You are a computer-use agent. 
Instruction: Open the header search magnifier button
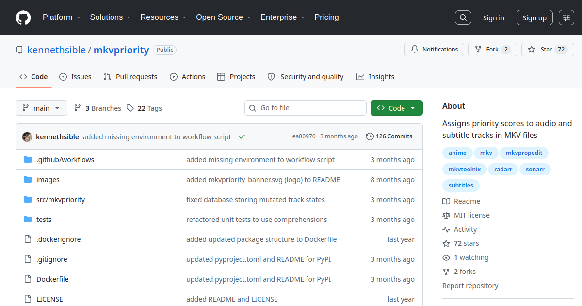click(x=463, y=17)
